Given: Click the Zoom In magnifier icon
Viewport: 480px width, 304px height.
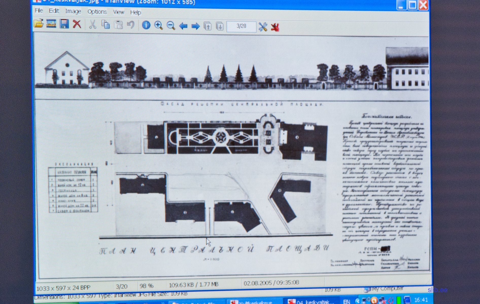Looking at the screenshot, I should (x=158, y=25).
